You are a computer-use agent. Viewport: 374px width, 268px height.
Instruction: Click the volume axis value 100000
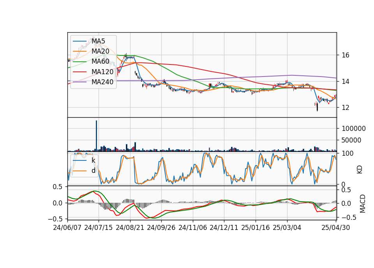tap(354, 129)
